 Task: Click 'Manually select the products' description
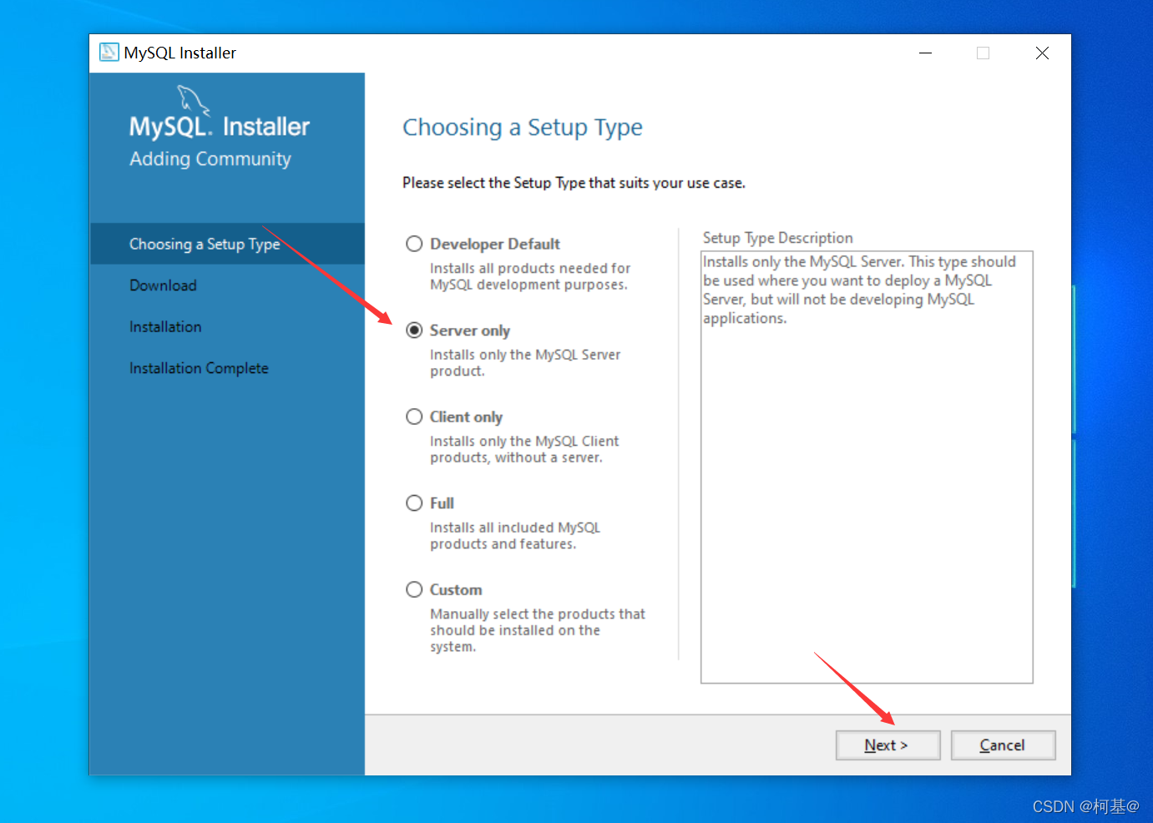[x=538, y=630]
